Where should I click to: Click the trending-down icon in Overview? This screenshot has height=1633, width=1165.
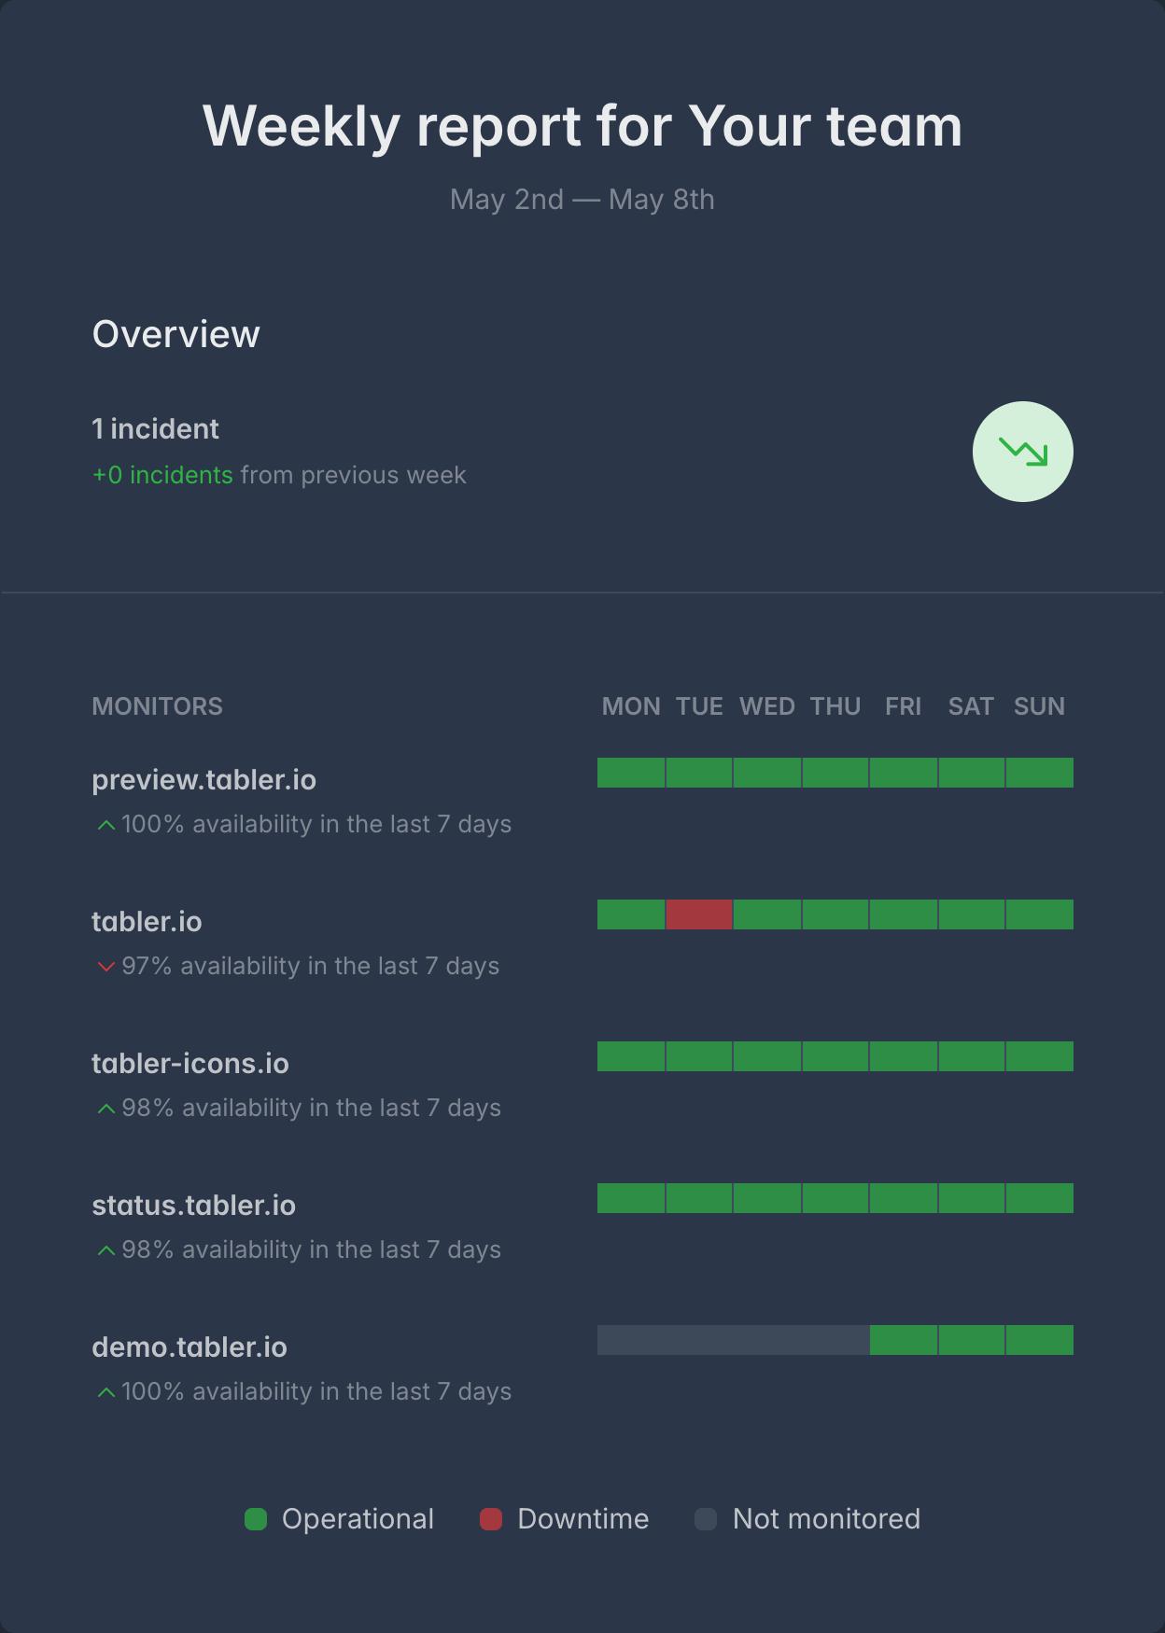pos(1023,452)
